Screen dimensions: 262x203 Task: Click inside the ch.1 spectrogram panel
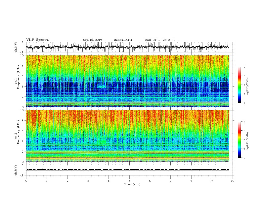[x=127, y=81]
